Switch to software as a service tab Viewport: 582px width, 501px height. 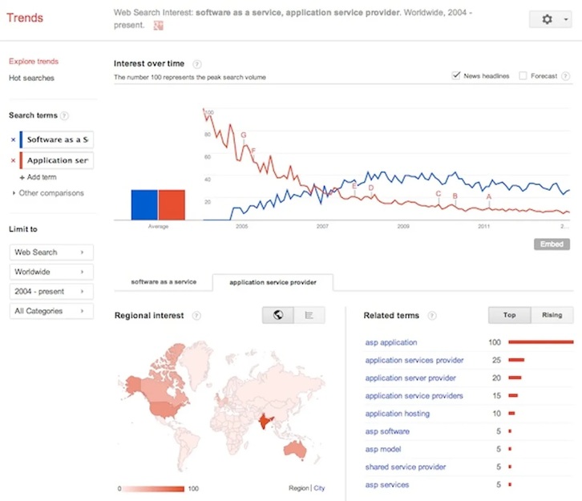164,282
